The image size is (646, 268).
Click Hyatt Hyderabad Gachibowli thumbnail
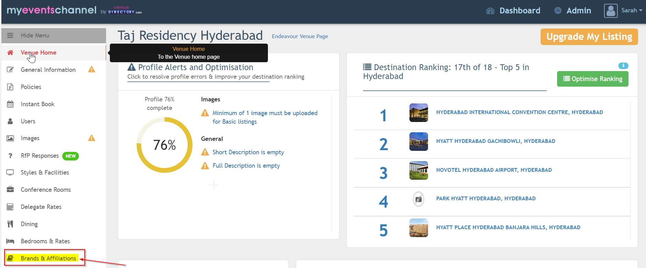(419, 142)
